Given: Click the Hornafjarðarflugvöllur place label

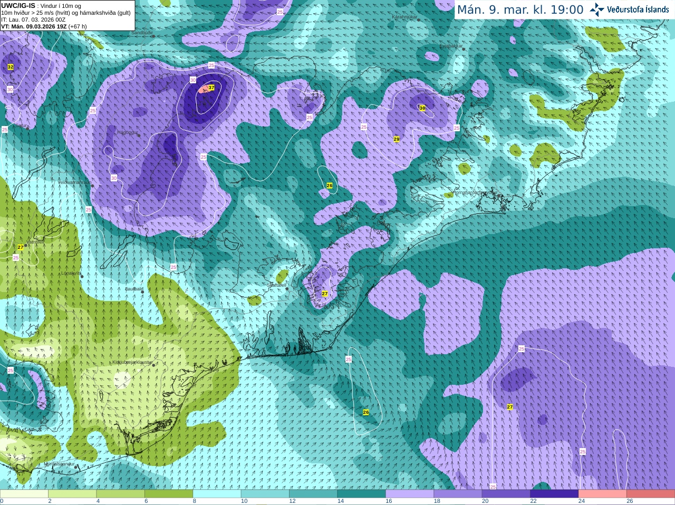Looking at the screenshot, I should click(476, 192).
